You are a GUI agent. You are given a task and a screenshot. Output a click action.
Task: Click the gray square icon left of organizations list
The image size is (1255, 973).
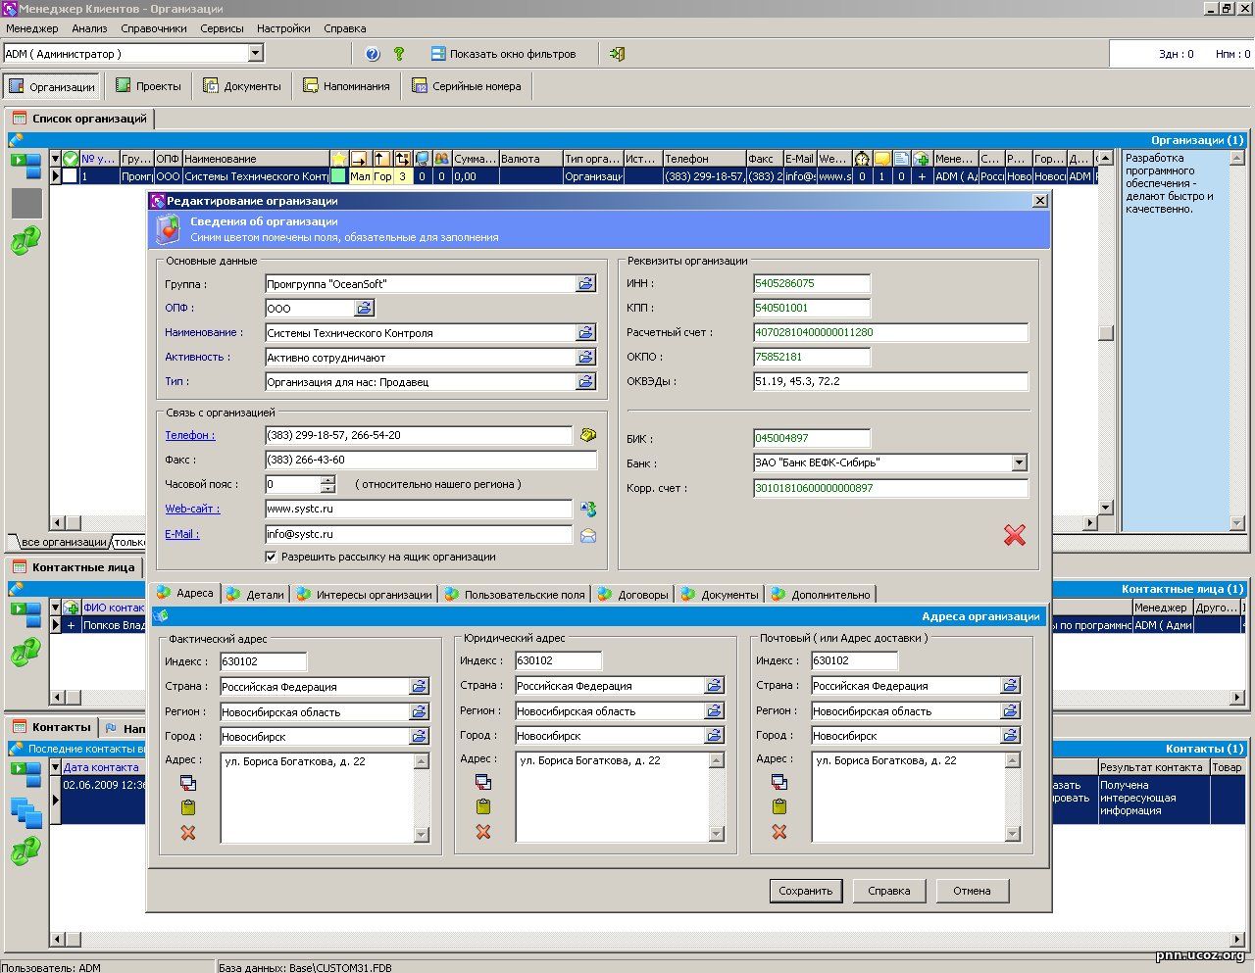tap(26, 203)
